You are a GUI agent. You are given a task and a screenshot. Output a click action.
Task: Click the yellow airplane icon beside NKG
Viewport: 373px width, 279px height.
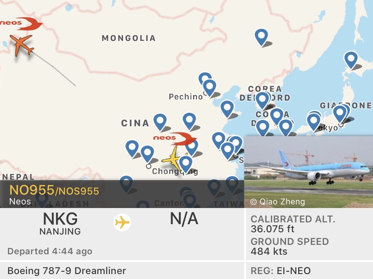pyautogui.click(x=122, y=222)
